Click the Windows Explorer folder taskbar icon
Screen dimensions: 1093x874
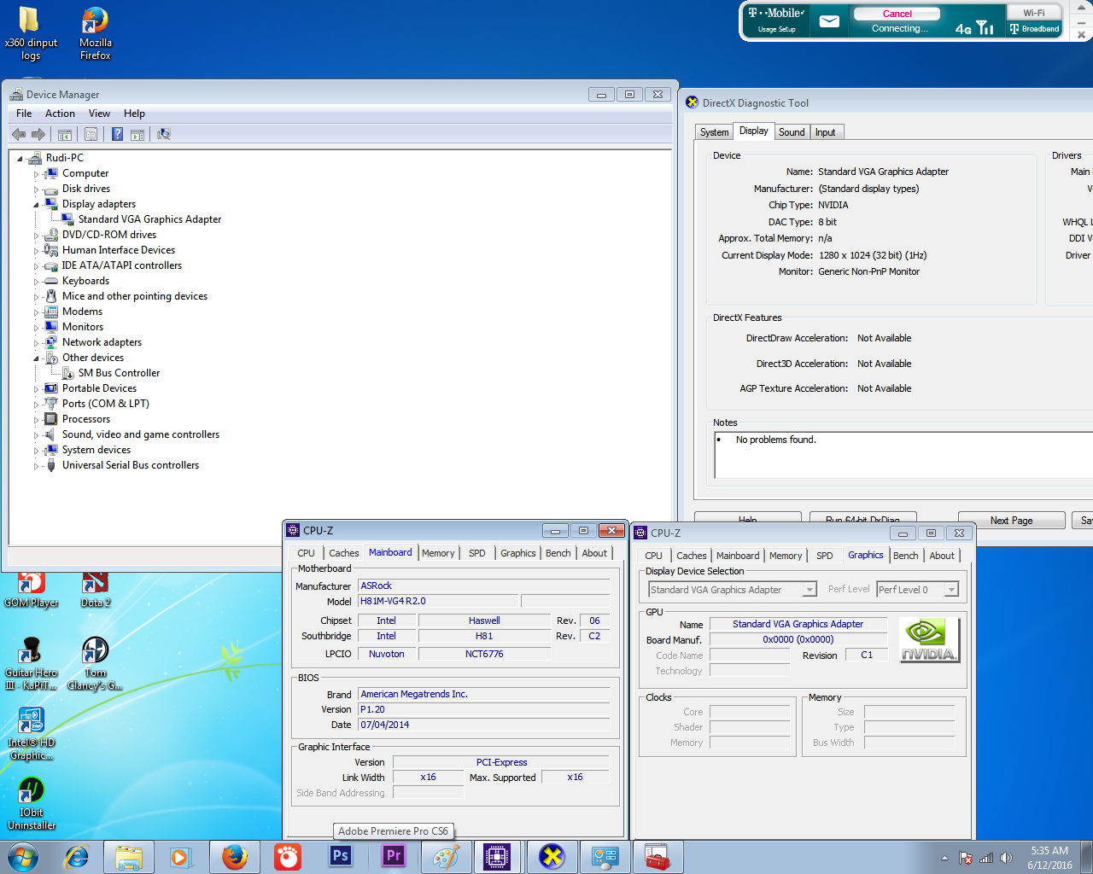tap(129, 856)
